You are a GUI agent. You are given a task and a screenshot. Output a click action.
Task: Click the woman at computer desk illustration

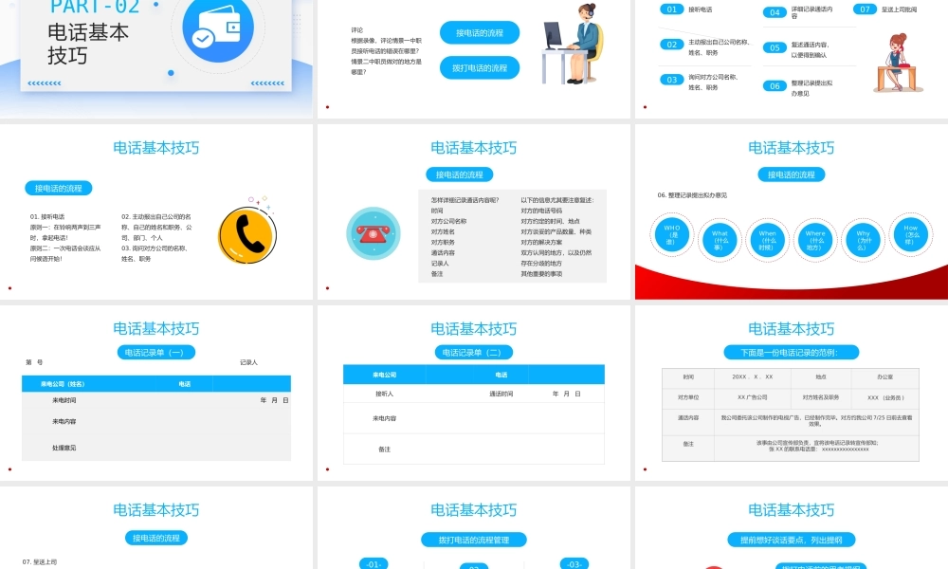(x=574, y=44)
